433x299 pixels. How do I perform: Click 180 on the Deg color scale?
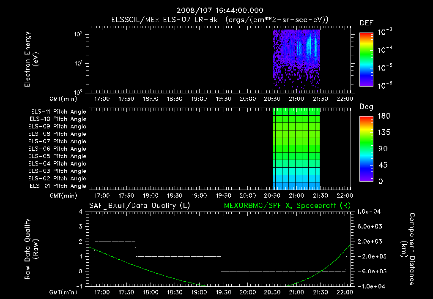[x=384, y=116]
